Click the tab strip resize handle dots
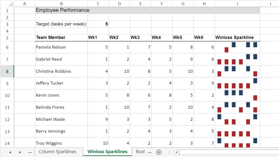 [x=169, y=152]
